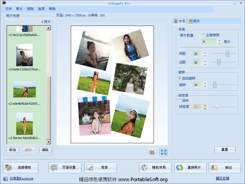The width and height of the screenshot is (245, 184).
Task: Increase 疏密度 value spinner
Action: (x=205, y=106)
